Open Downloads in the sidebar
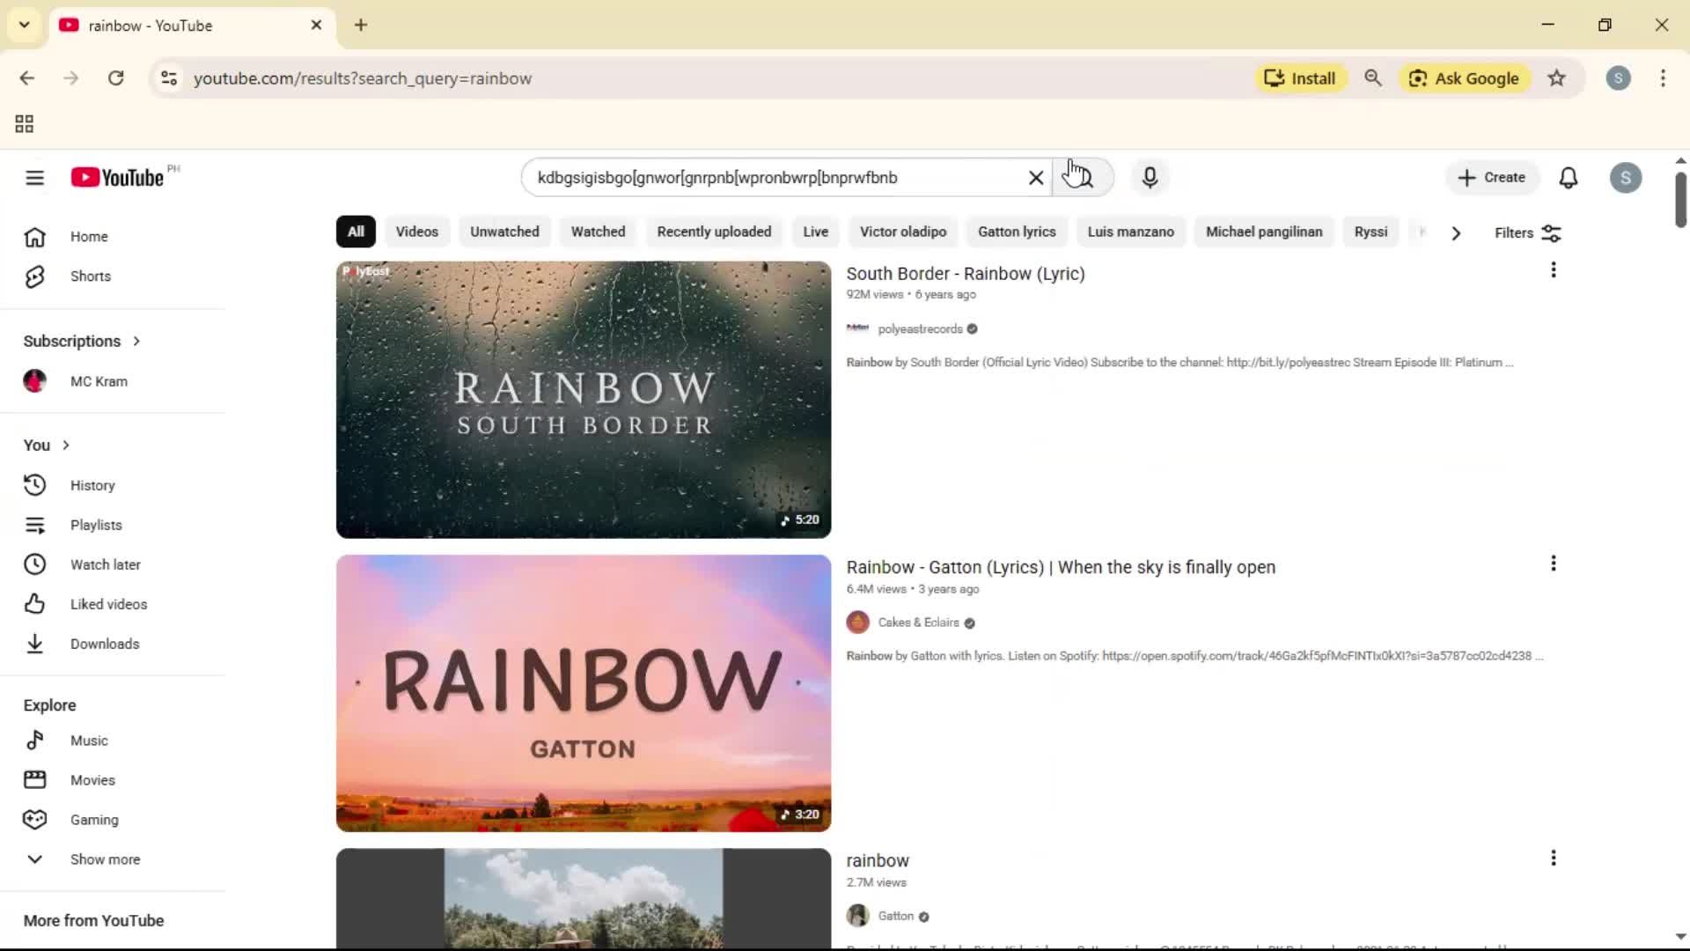This screenshot has width=1690, height=951. click(104, 644)
